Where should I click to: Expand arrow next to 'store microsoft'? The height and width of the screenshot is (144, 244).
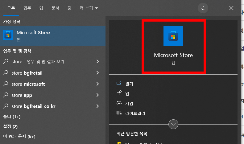(x=97, y=84)
